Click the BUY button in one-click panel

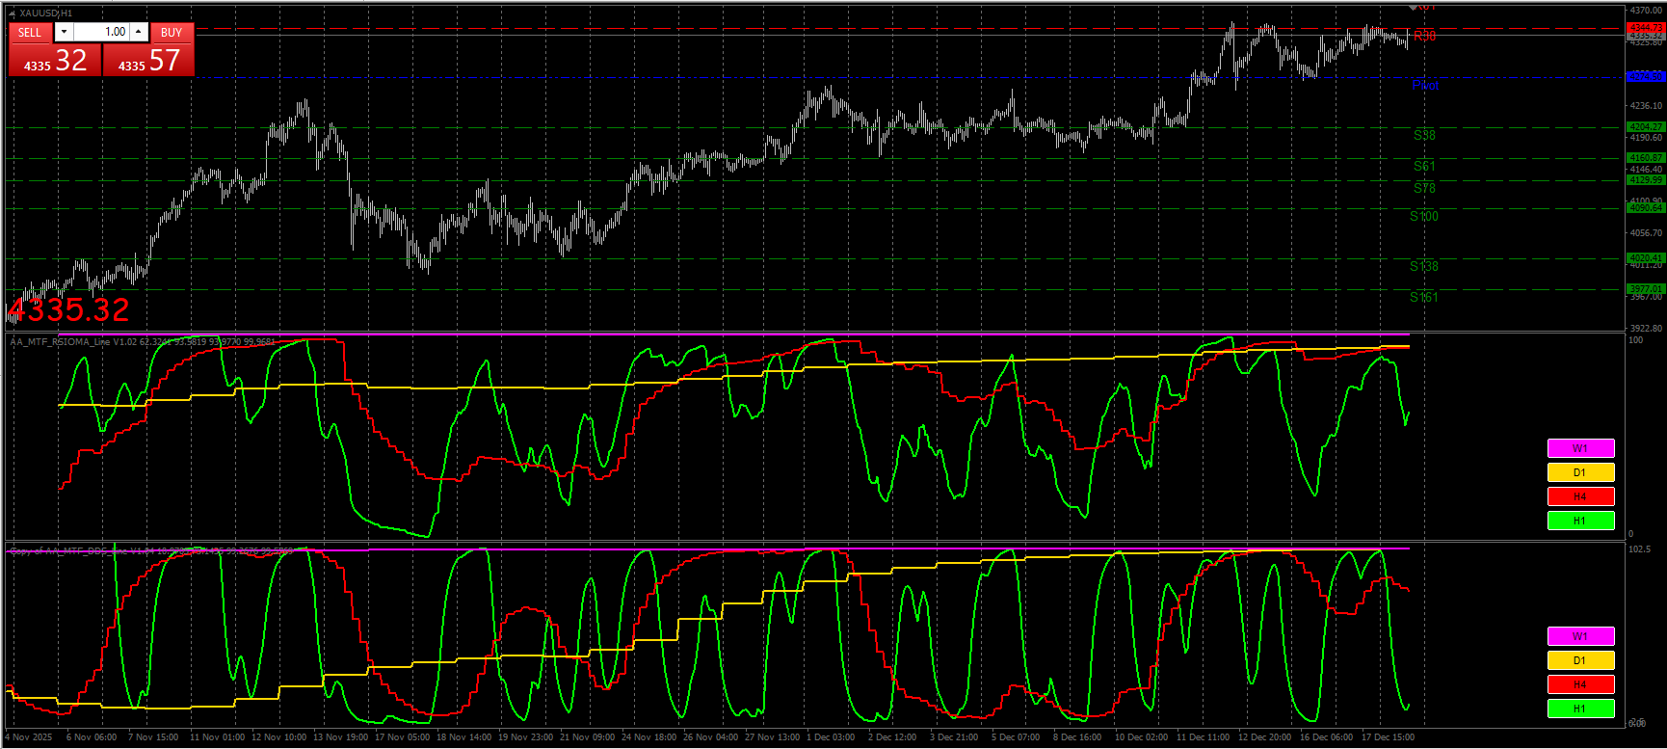point(172,33)
